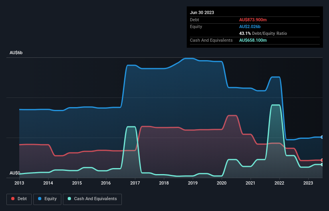Click the AU$2.026b equity value
This screenshot has height=211, width=329.
[250, 26]
